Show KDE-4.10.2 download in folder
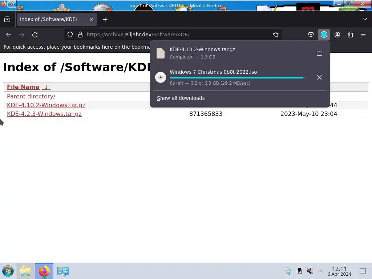The height and width of the screenshot is (279, 372). click(x=319, y=53)
